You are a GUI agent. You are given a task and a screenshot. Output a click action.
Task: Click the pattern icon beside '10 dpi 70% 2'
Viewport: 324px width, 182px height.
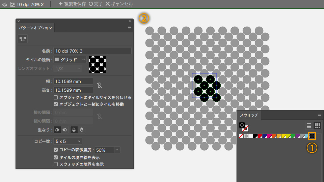click(x=13, y=4)
